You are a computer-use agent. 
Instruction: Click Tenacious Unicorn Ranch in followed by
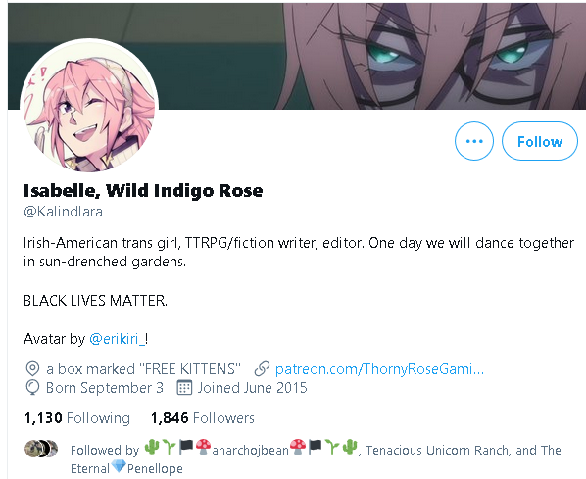click(437, 450)
